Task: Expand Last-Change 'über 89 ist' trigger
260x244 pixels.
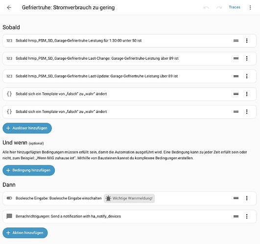Action: 129,59
